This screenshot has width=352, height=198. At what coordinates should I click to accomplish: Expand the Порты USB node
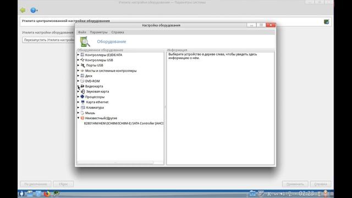point(78,65)
